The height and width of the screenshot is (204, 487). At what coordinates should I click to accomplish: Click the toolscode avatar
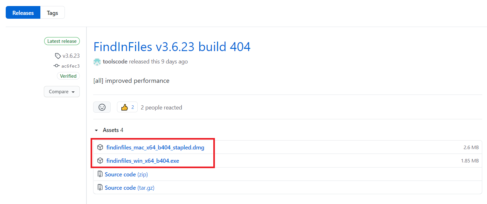pos(97,62)
